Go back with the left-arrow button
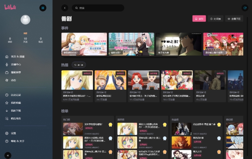This screenshot has width=252, height=159. point(65,8)
